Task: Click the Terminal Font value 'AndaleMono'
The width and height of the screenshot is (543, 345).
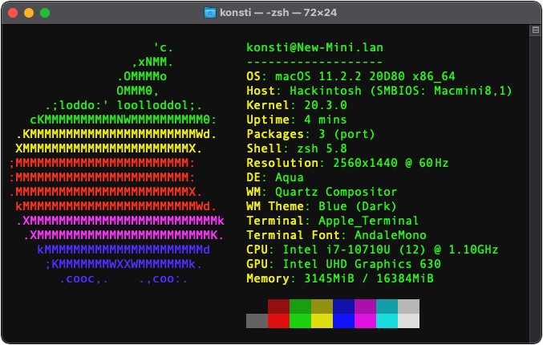Action: coord(391,235)
